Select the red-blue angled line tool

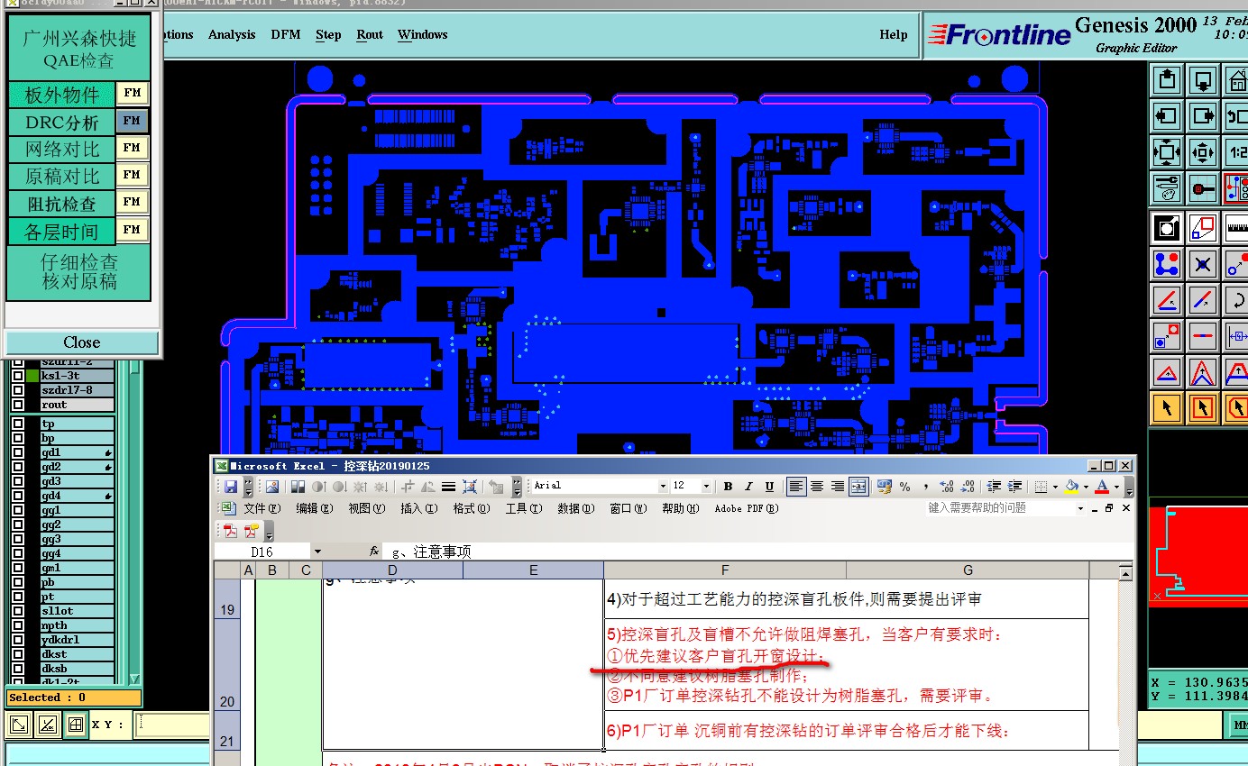pos(1167,300)
